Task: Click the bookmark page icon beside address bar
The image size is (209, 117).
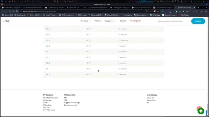Action: point(17,11)
